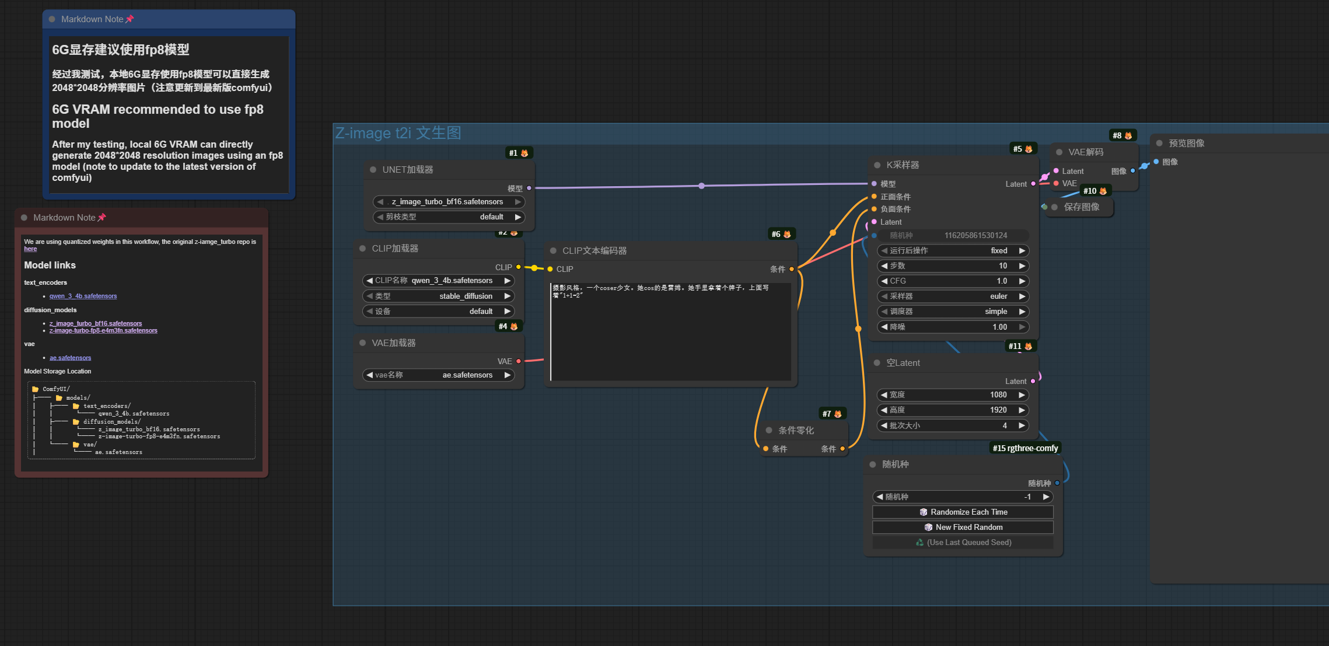The width and height of the screenshot is (1329, 646).
Task: Click the pin icon on the blue Markdown Note
Action: coord(130,19)
